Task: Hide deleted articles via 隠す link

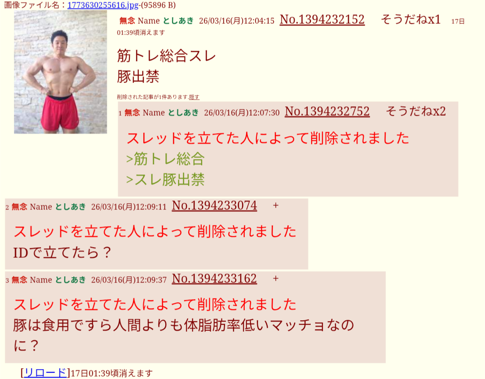Action: (x=194, y=97)
